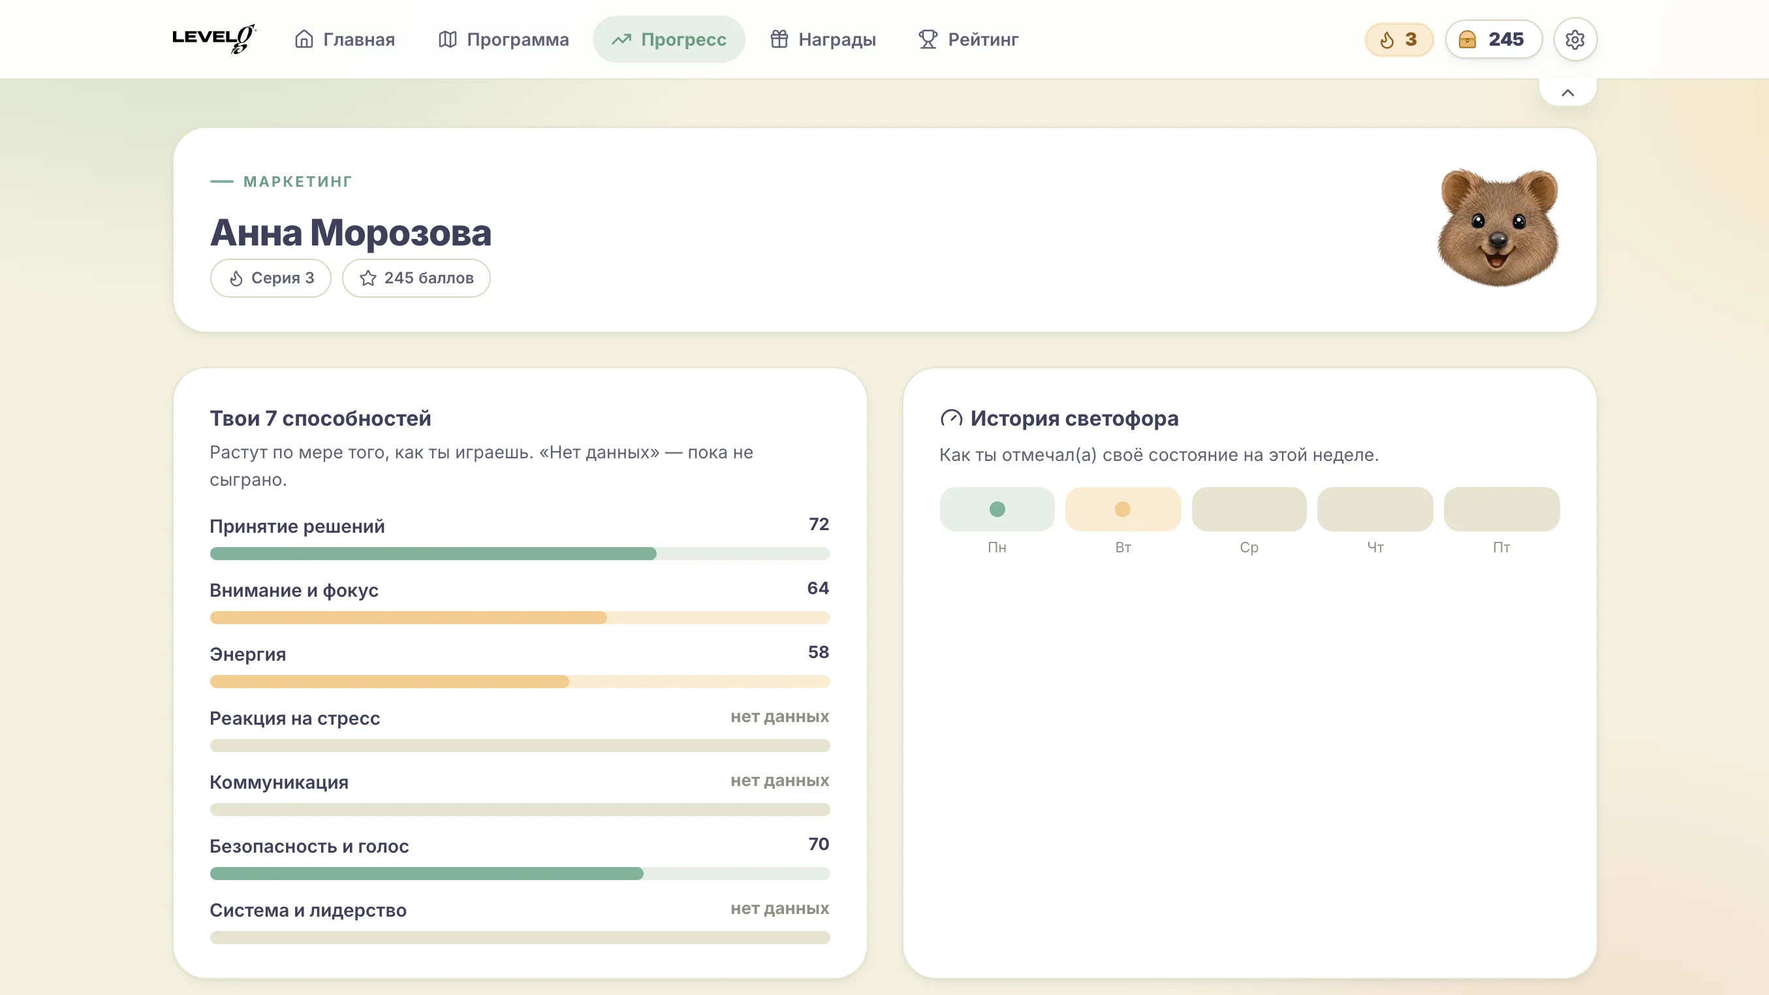Select the Wednesday (Ср) empty status cell

click(x=1249, y=509)
